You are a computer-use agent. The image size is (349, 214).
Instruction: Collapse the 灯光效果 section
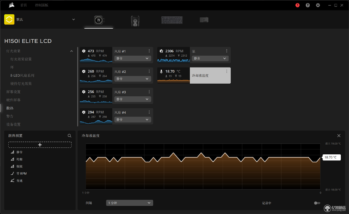[72, 51]
